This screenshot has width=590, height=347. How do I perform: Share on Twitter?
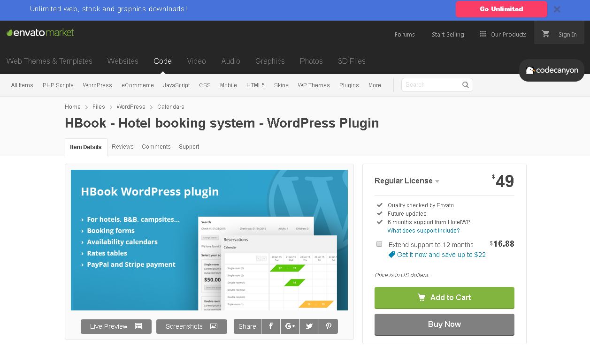click(309, 326)
